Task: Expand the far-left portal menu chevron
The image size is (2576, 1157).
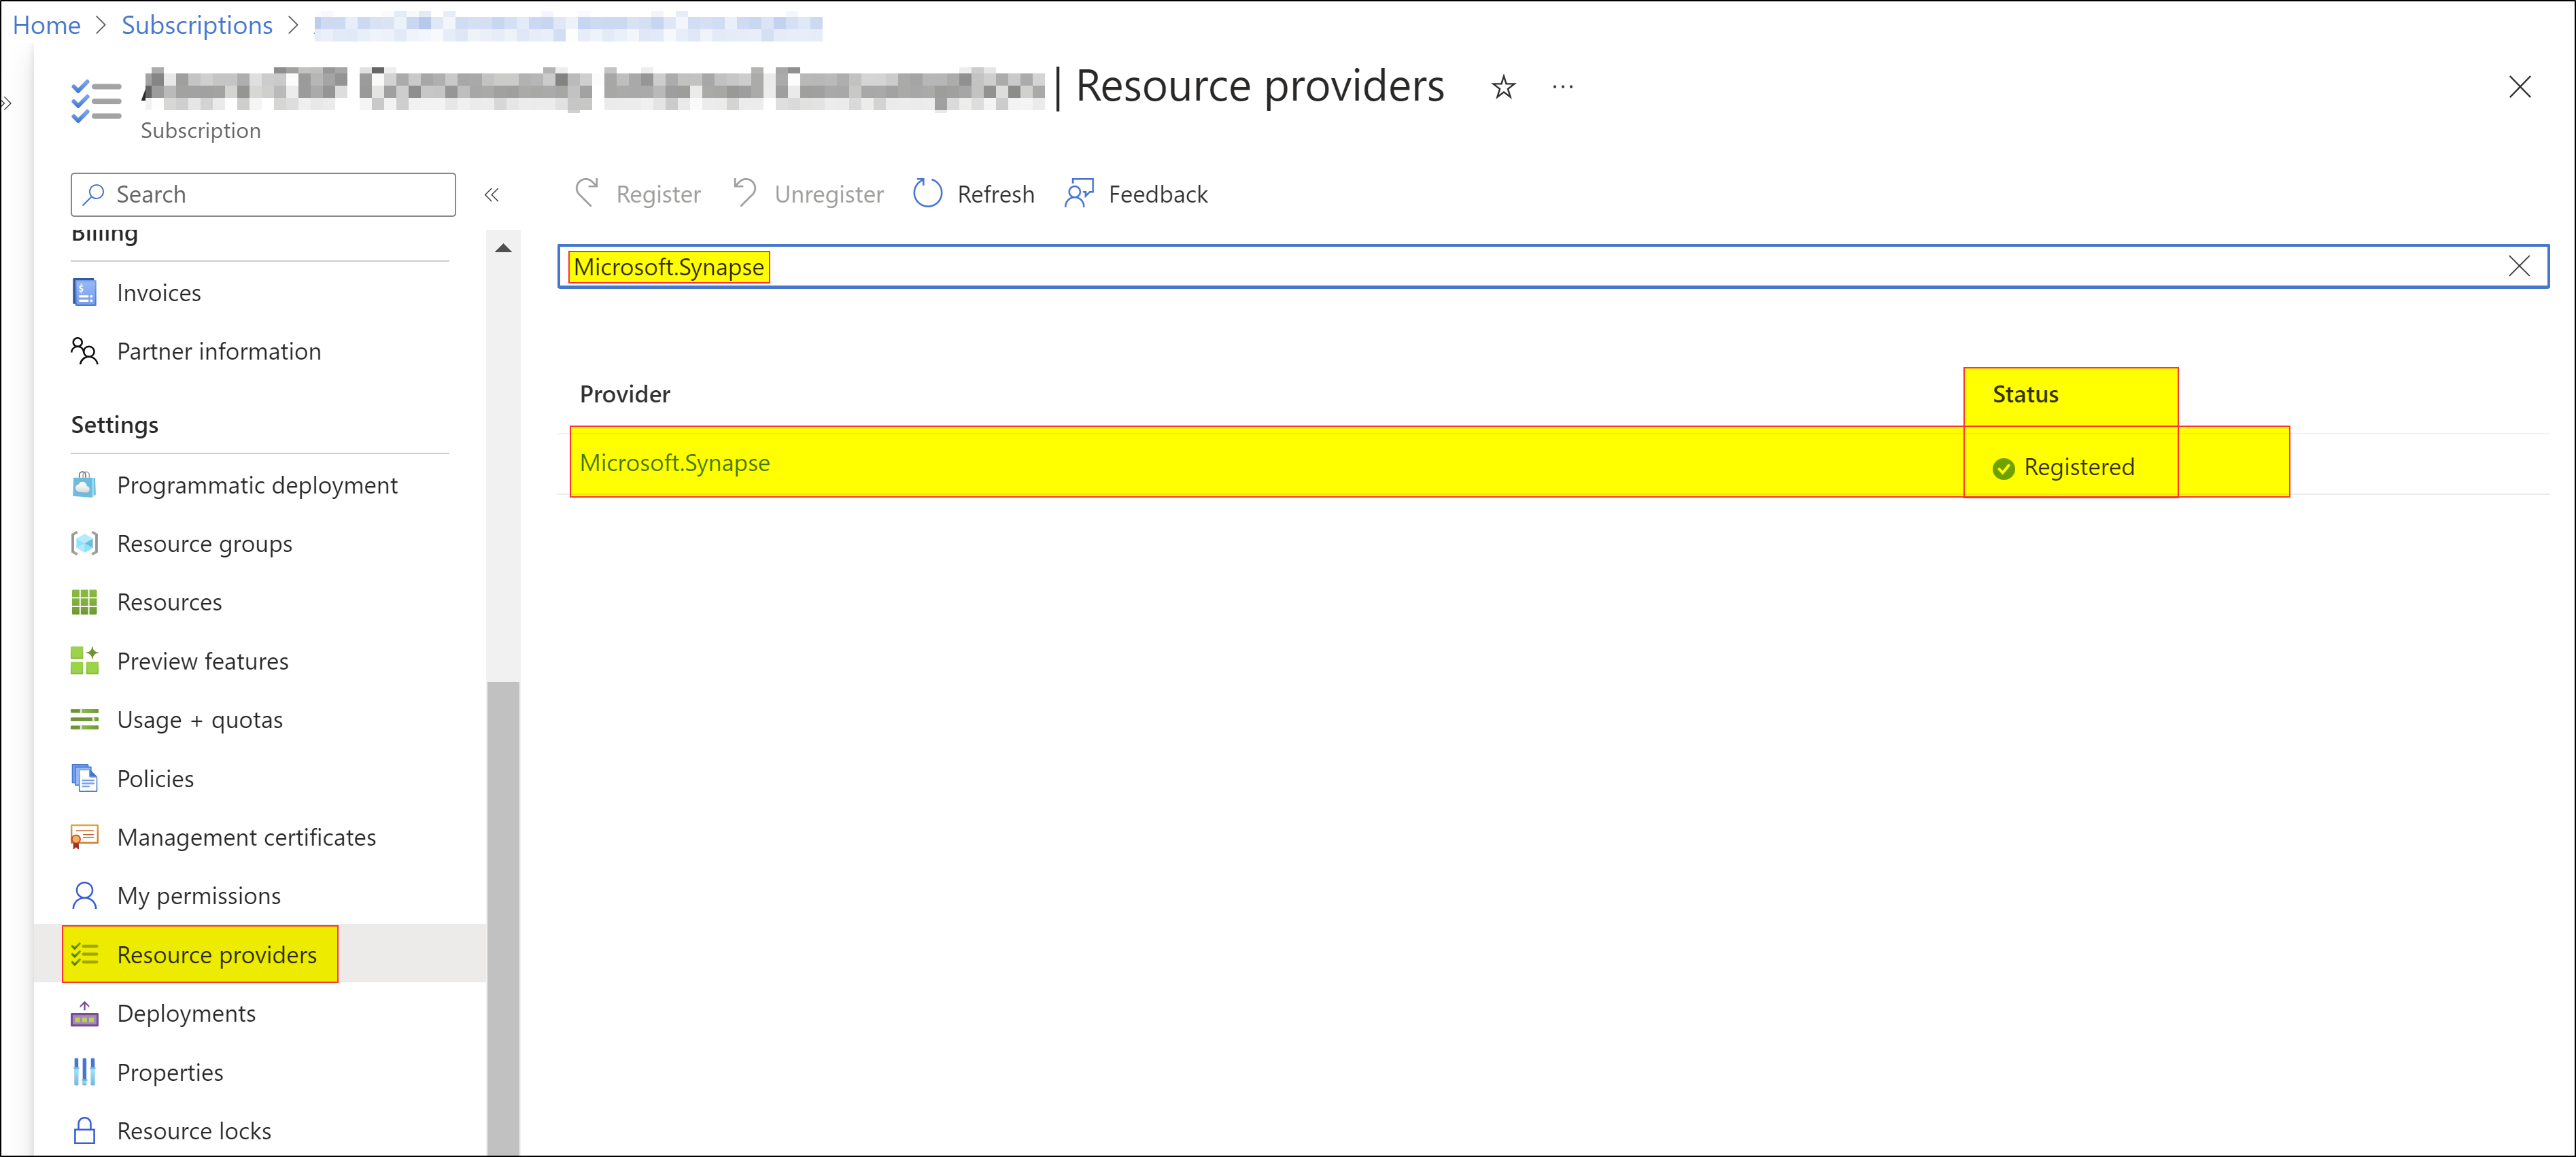Action: click(x=7, y=103)
